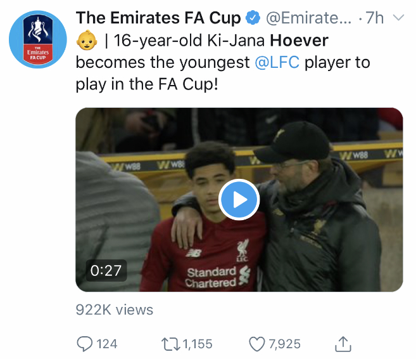Click the 124 replies count

click(107, 344)
